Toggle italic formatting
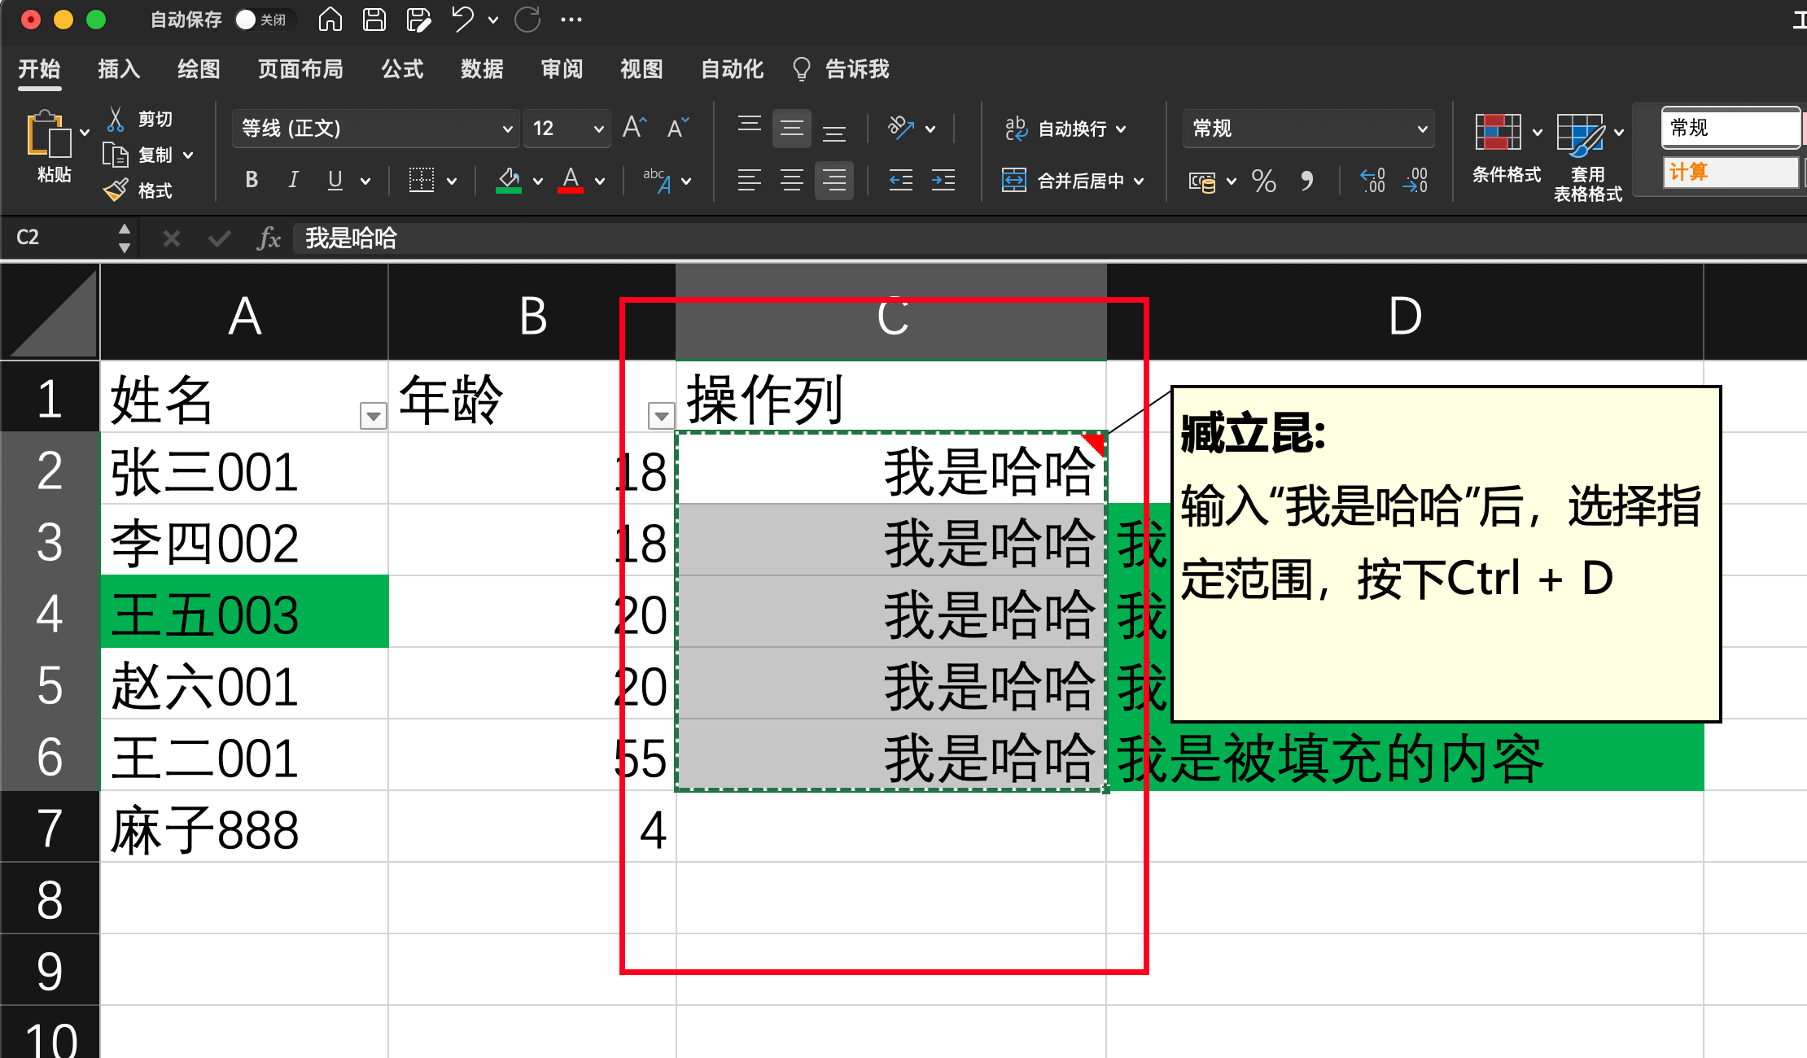This screenshot has width=1807, height=1058. pos(293,180)
